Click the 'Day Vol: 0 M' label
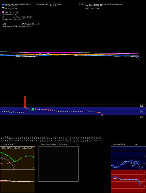This screenshot has width=146, height=193. pos(92,8)
